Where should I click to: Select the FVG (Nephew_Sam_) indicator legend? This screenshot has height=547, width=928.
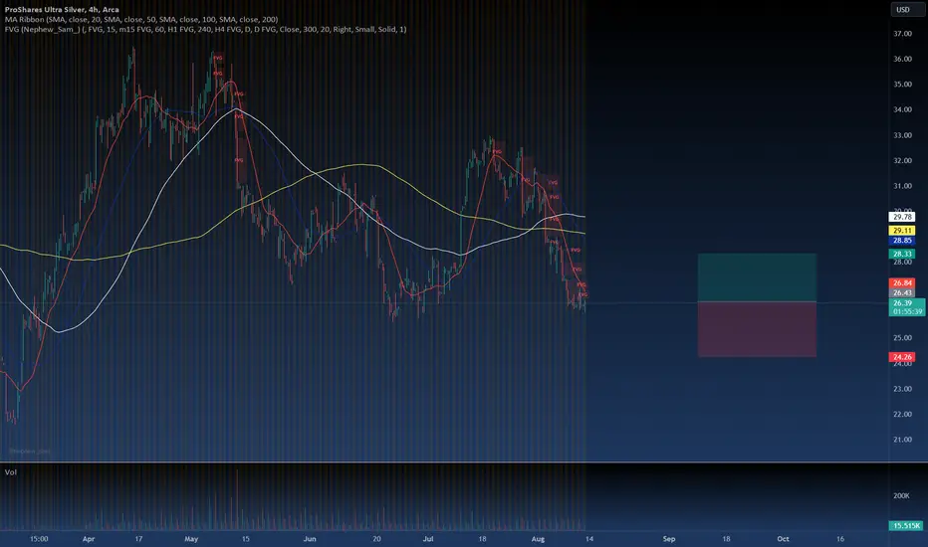(205, 29)
